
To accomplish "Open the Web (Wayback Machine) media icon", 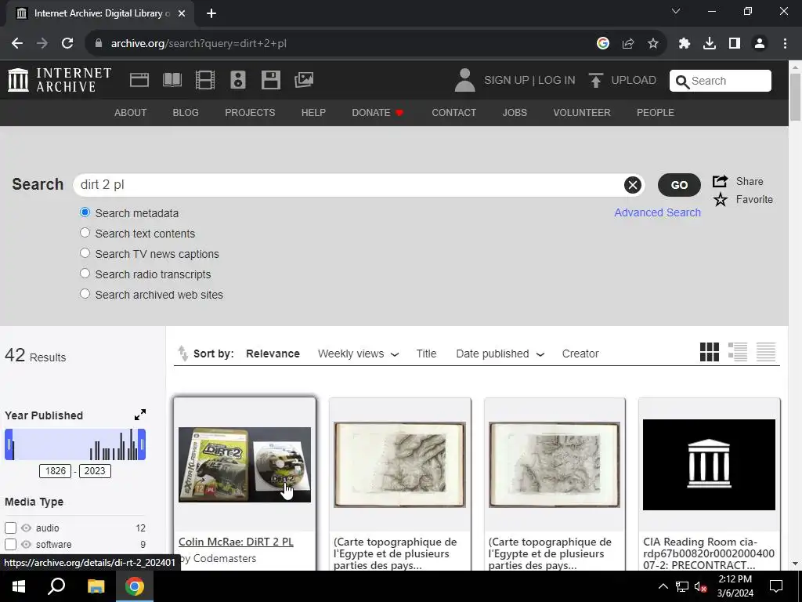I will [x=139, y=80].
